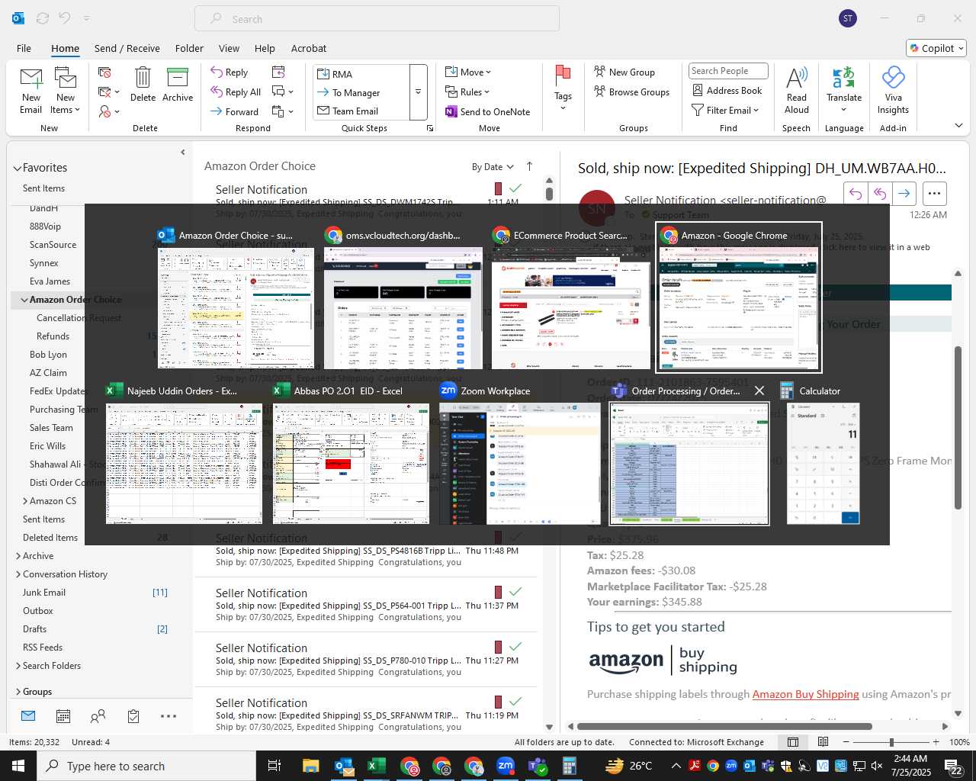Expand the Amazon CS folder
The image size is (976, 781).
[x=25, y=501]
